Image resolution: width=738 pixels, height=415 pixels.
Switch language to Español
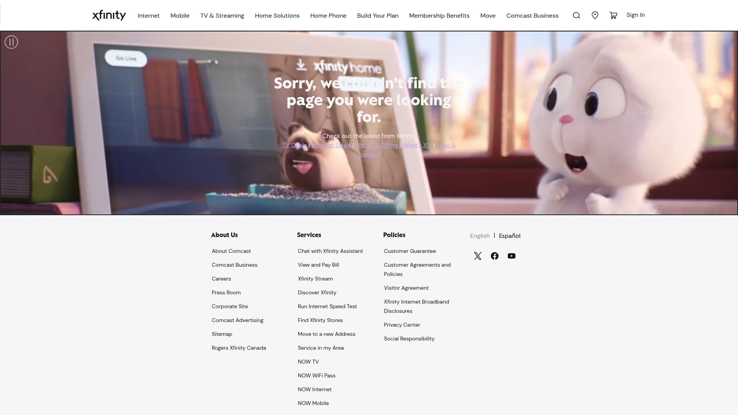(510, 236)
